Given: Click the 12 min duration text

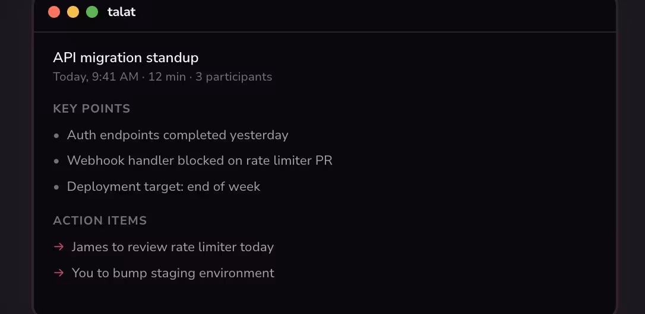Looking at the screenshot, I should [167, 76].
